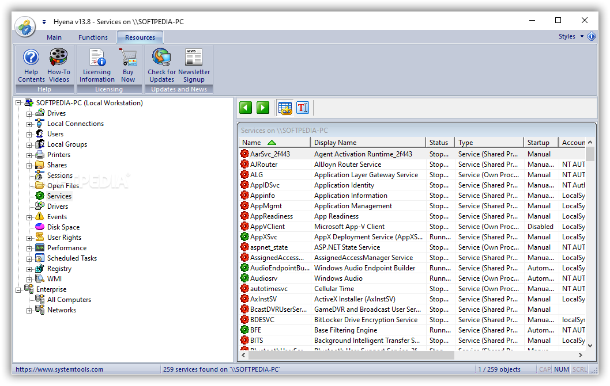Click 'Microsoft App-V Client' display name
610x386 pixels.
coord(349,227)
